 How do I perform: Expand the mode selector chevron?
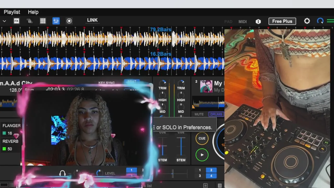(x=4, y=21)
